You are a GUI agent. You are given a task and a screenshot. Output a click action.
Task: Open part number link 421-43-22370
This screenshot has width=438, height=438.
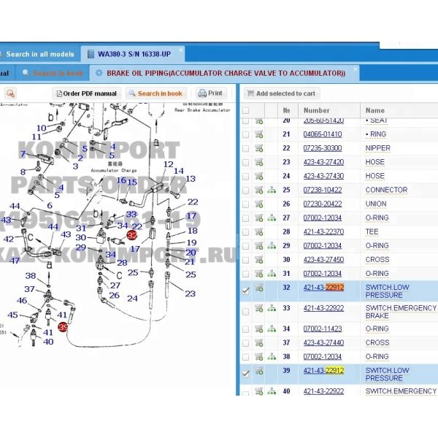click(323, 231)
